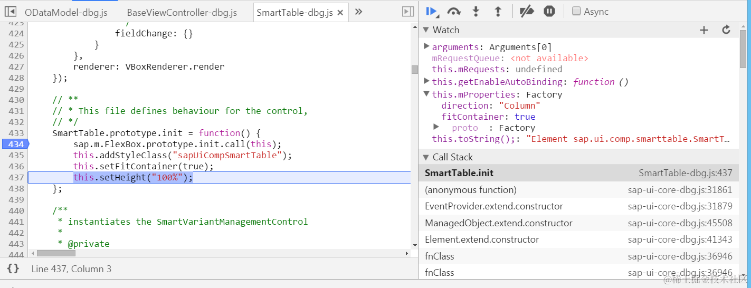Select the SmartTable.init call stack frame
The width and height of the screenshot is (751, 288).
click(x=579, y=173)
